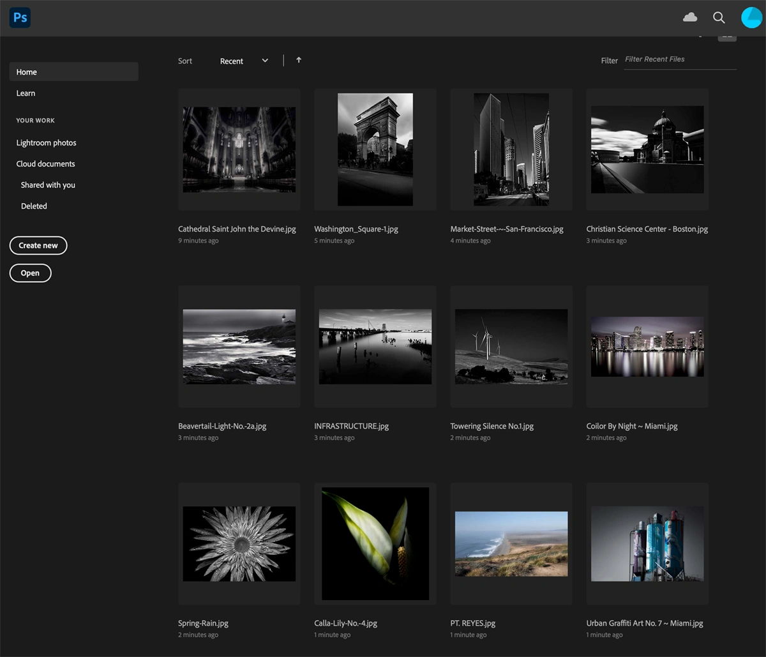Open the blue profile avatar

[x=751, y=18]
